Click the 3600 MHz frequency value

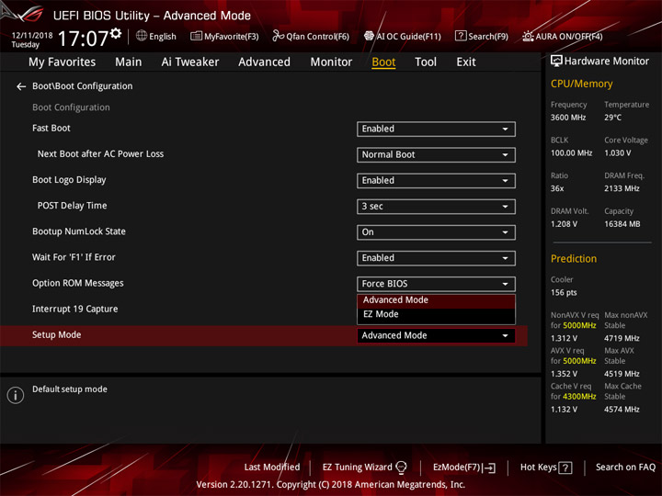click(x=568, y=118)
